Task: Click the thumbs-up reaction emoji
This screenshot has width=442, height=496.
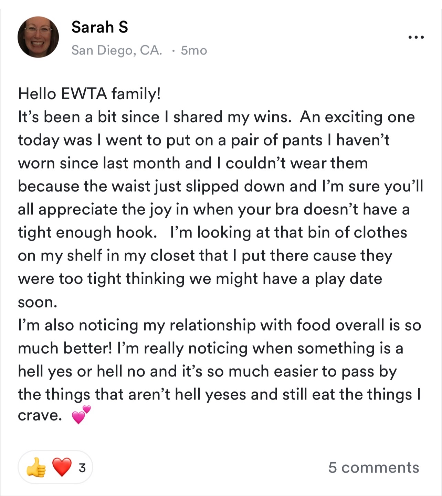Action: 36,467
